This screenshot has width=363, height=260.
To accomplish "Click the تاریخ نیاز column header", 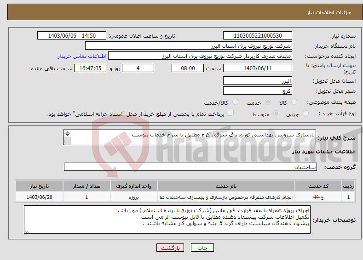I will (39, 186).
